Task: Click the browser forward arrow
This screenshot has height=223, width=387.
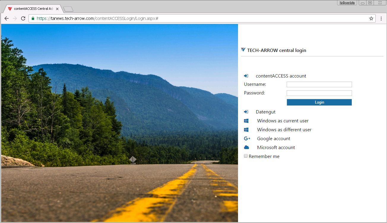Action: pos(15,18)
